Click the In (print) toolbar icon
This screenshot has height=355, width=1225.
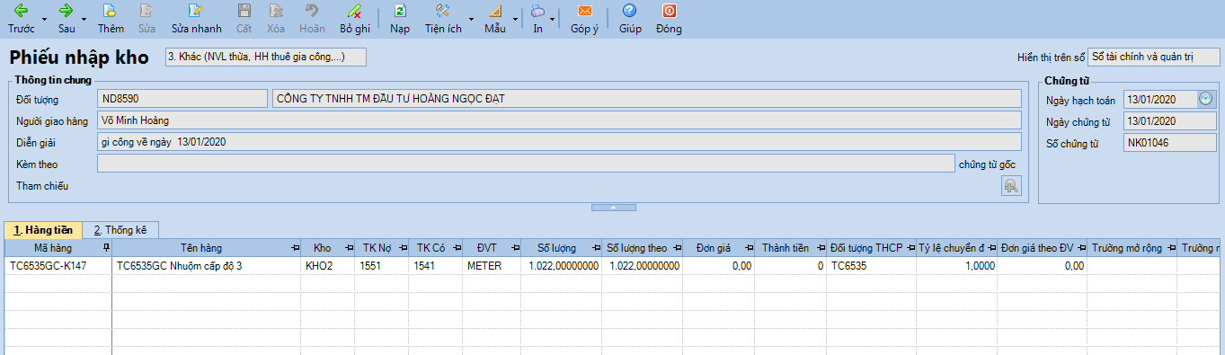[537, 12]
